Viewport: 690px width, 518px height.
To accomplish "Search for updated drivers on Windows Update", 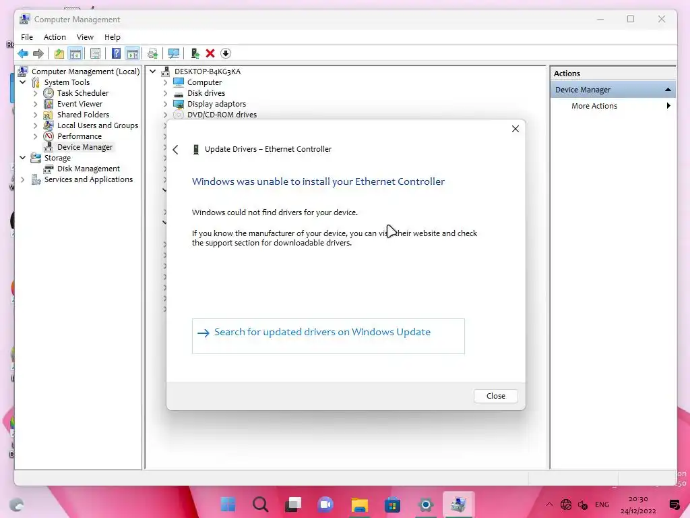I will 328,336.
